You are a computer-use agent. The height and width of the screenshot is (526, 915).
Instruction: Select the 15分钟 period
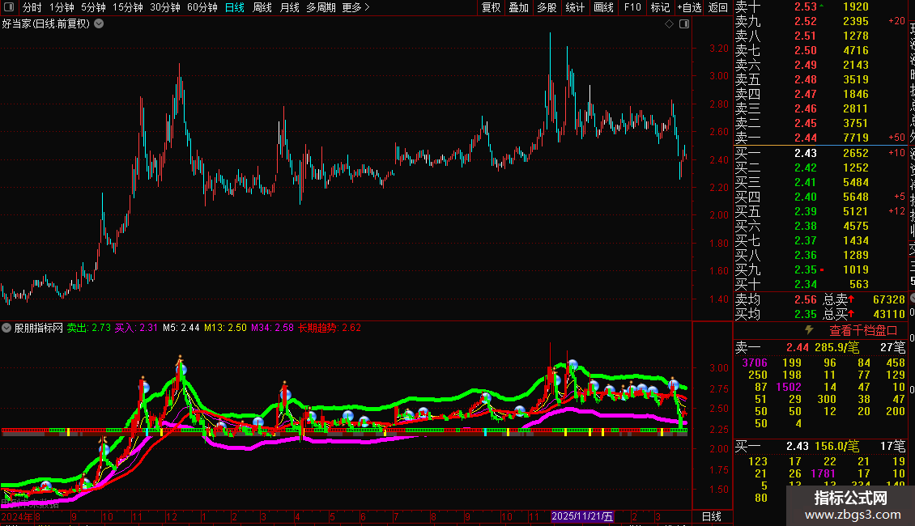coord(128,7)
